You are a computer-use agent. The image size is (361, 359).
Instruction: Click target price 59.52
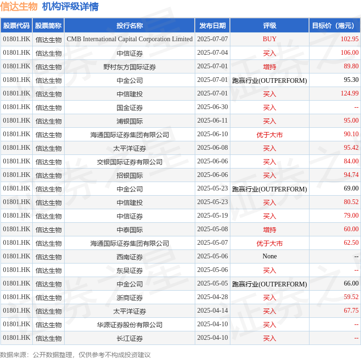[351, 297]
